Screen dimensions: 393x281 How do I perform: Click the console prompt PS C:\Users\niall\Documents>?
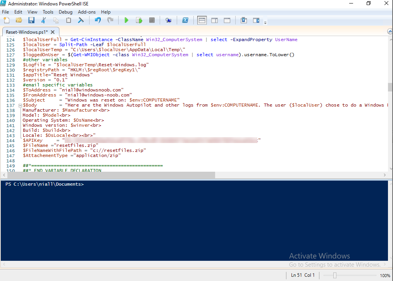[45, 184]
